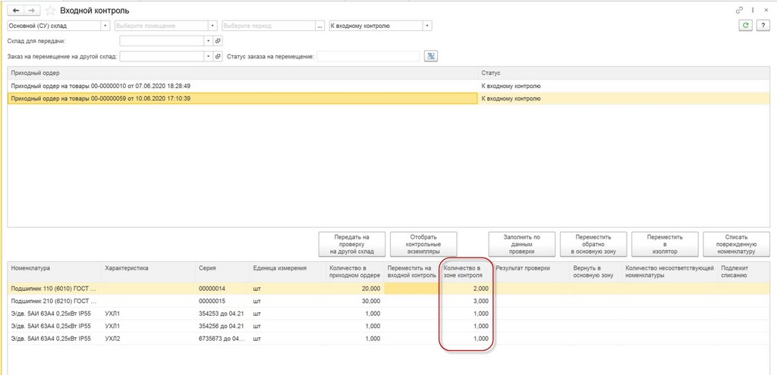
Task: Click quantity 20,000 in order column
Action: (355, 289)
